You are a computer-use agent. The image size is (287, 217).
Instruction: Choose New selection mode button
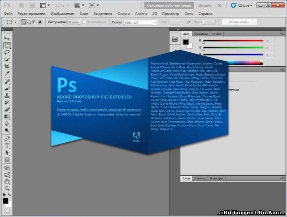tap(23, 22)
